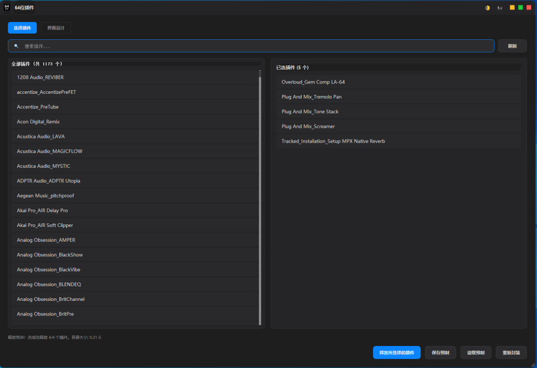Click Tracked_Installation_Setup MPX Native Reverb item

pos(399,141)
